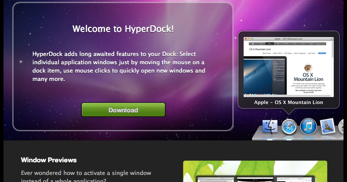Click the 'Window Previews' heading
Image resolution: width=347 pixels, height=182 pixels.
click(x=49, y=160)
